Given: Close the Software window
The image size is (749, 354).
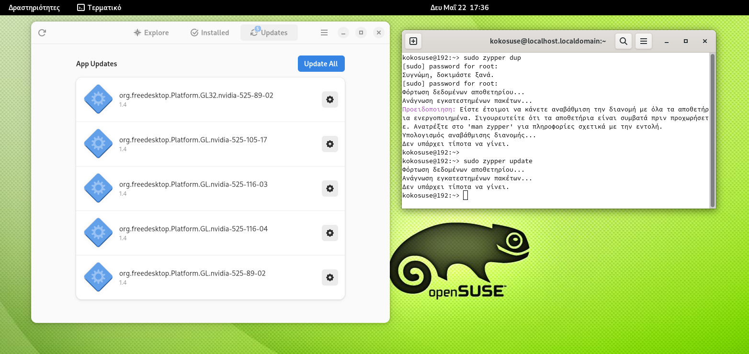Looking at the screenshot, I should [379, 33].
